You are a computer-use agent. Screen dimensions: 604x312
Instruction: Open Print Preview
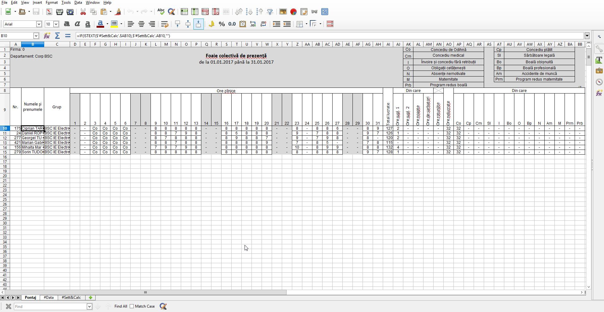click(70, 12)
